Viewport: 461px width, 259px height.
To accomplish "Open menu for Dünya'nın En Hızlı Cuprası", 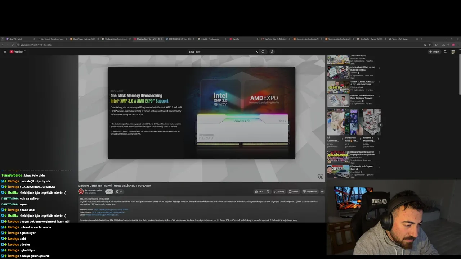I will click(x=380, y=167).
